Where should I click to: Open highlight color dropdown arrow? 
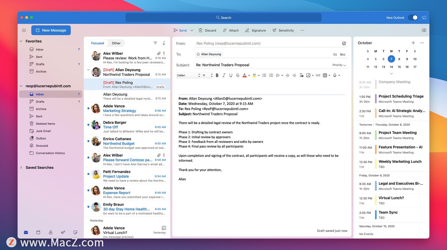pyautogui.click(x=259, y=75)
